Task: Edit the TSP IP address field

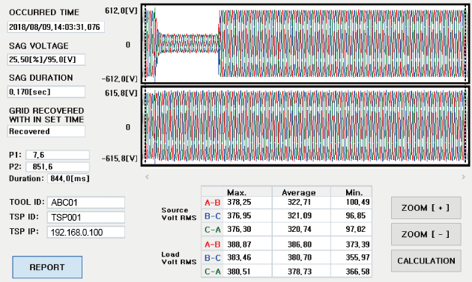Action: 86,232
